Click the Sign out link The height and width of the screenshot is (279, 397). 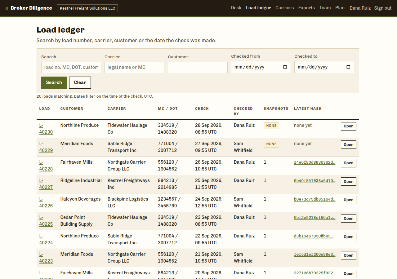click(383, 8)
